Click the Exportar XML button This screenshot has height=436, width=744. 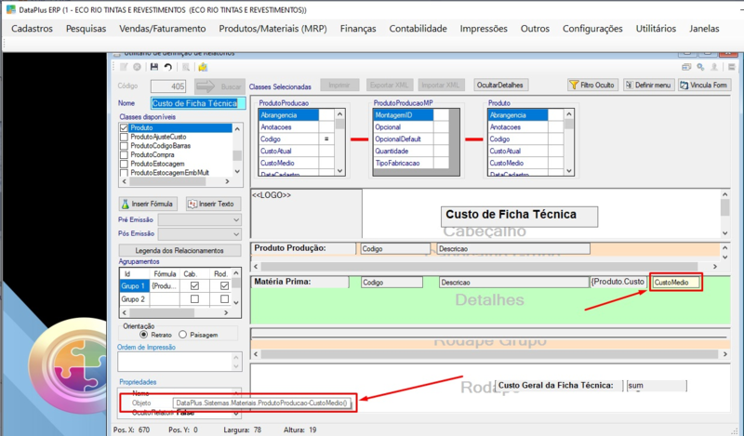(389, 85)
